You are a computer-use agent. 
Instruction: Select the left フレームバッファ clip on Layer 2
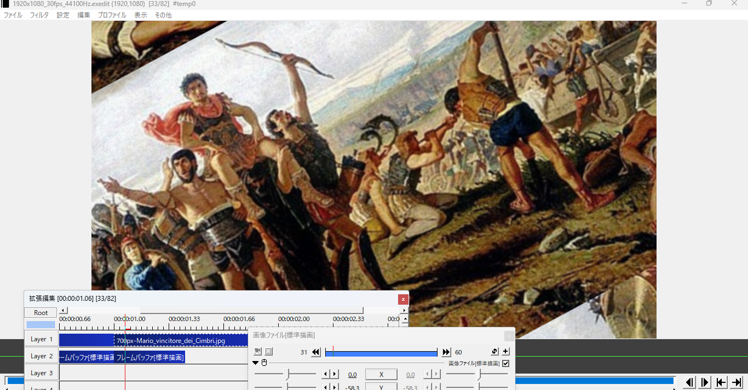click(87, 357)
